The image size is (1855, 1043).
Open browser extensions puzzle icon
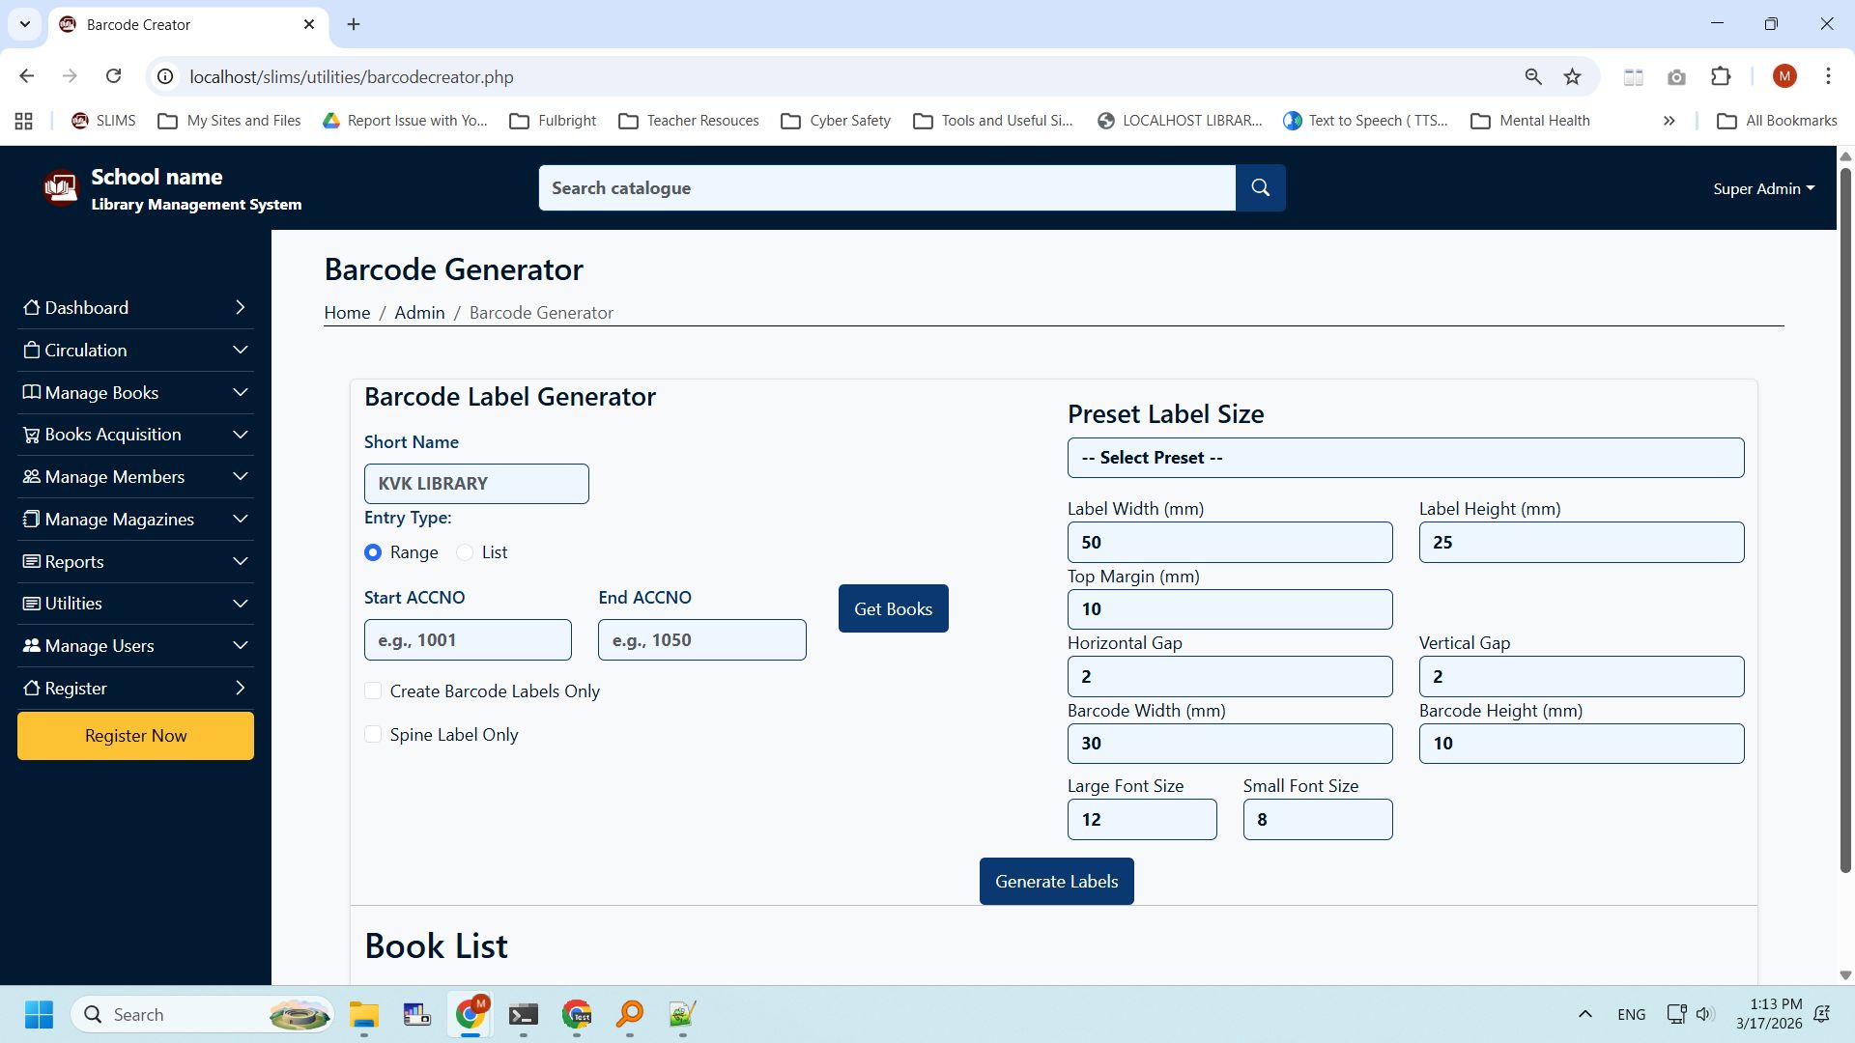pyautogui.click(x=1721, y=76)
